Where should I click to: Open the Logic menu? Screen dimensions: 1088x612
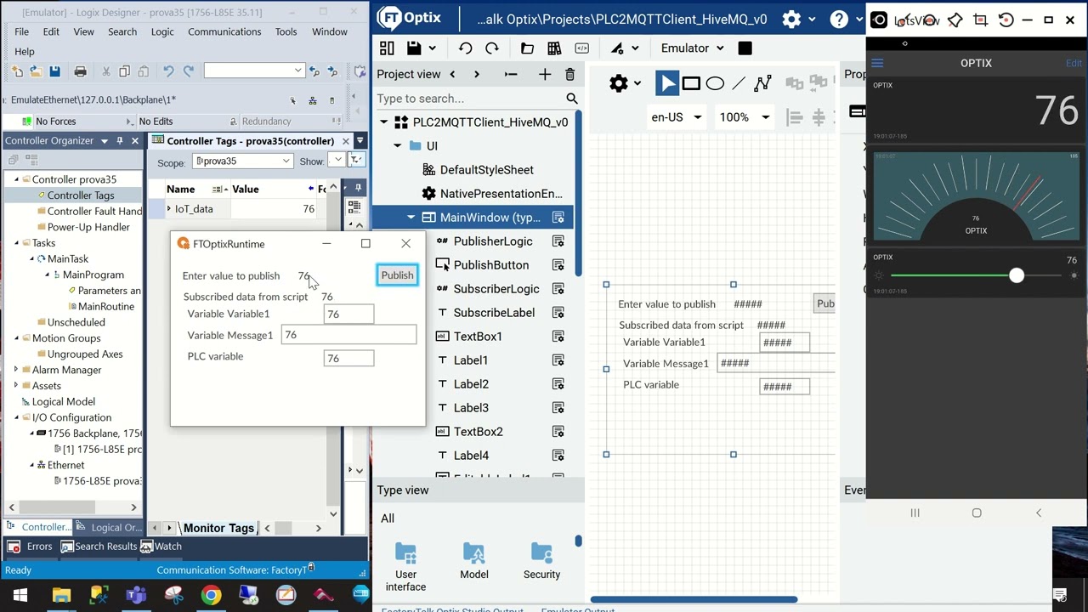[x=162, y=31]
